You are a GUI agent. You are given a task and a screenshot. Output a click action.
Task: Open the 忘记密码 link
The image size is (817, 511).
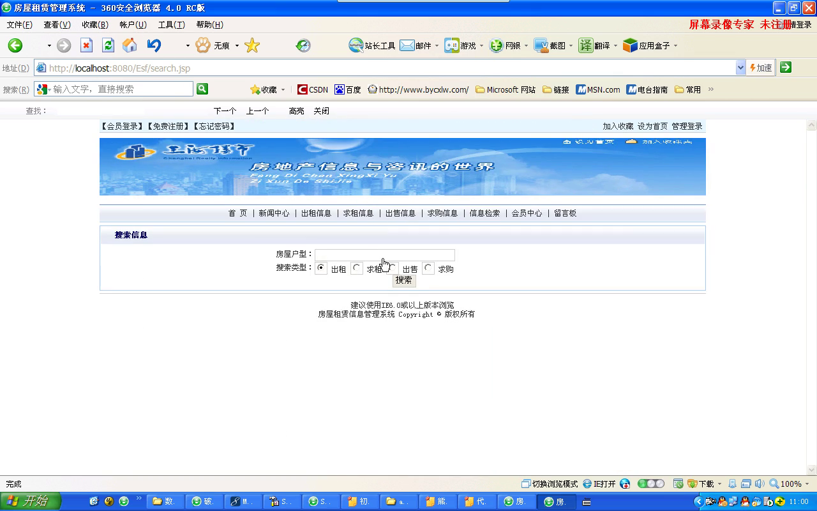(x=214, y=126)
